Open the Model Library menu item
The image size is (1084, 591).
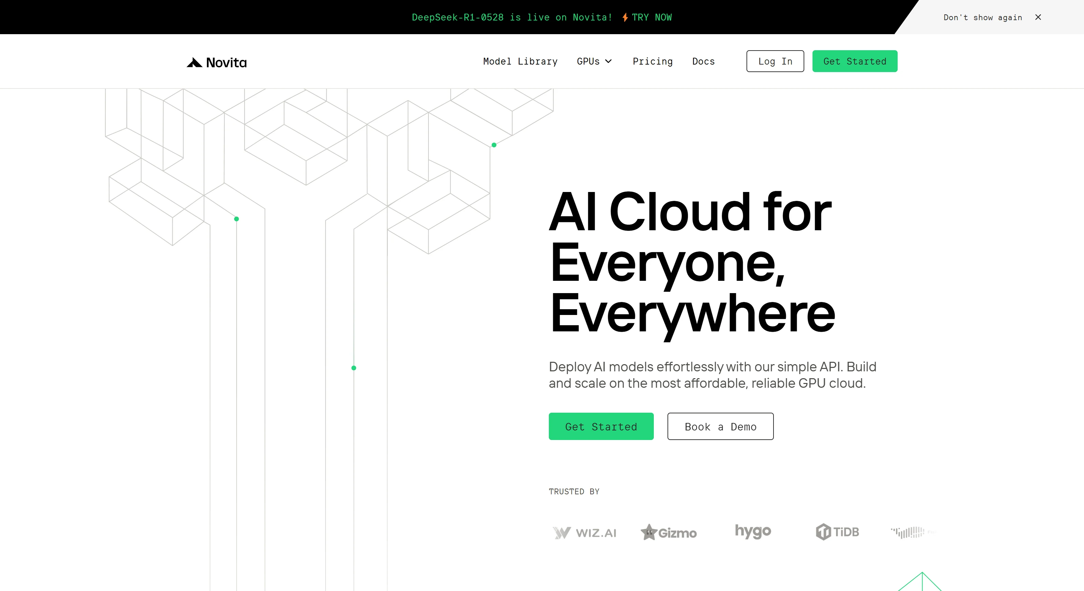pos(520,61)
